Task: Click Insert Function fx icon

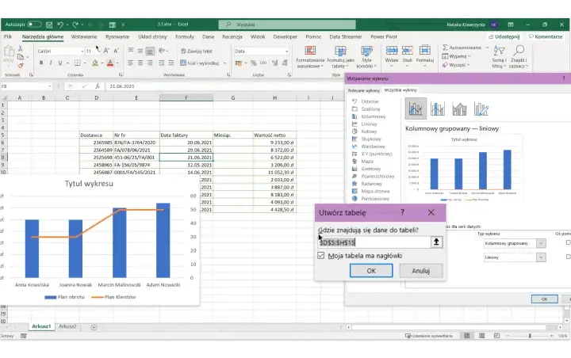Action: point(98,86)
